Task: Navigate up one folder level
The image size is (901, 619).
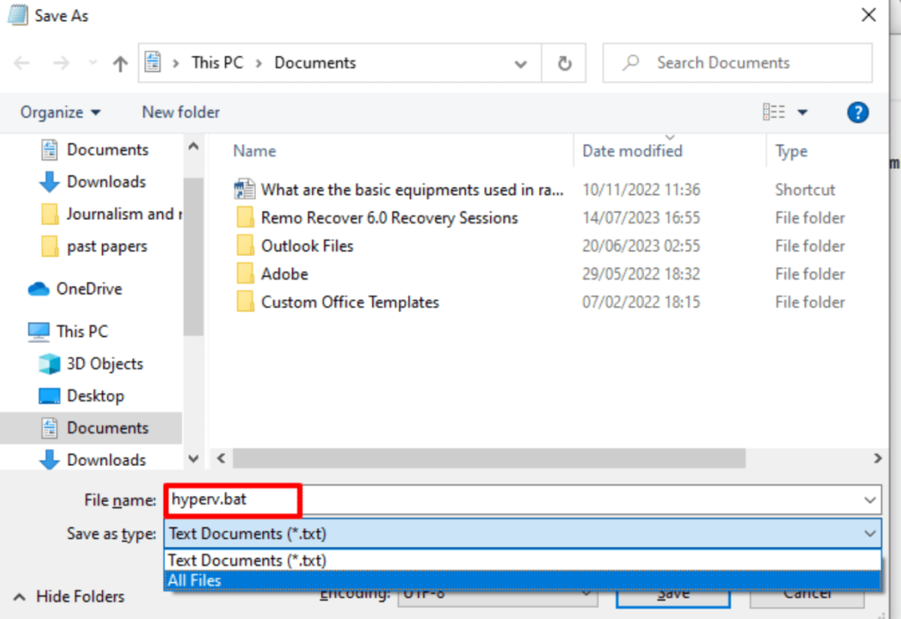Action: point(120,62)
